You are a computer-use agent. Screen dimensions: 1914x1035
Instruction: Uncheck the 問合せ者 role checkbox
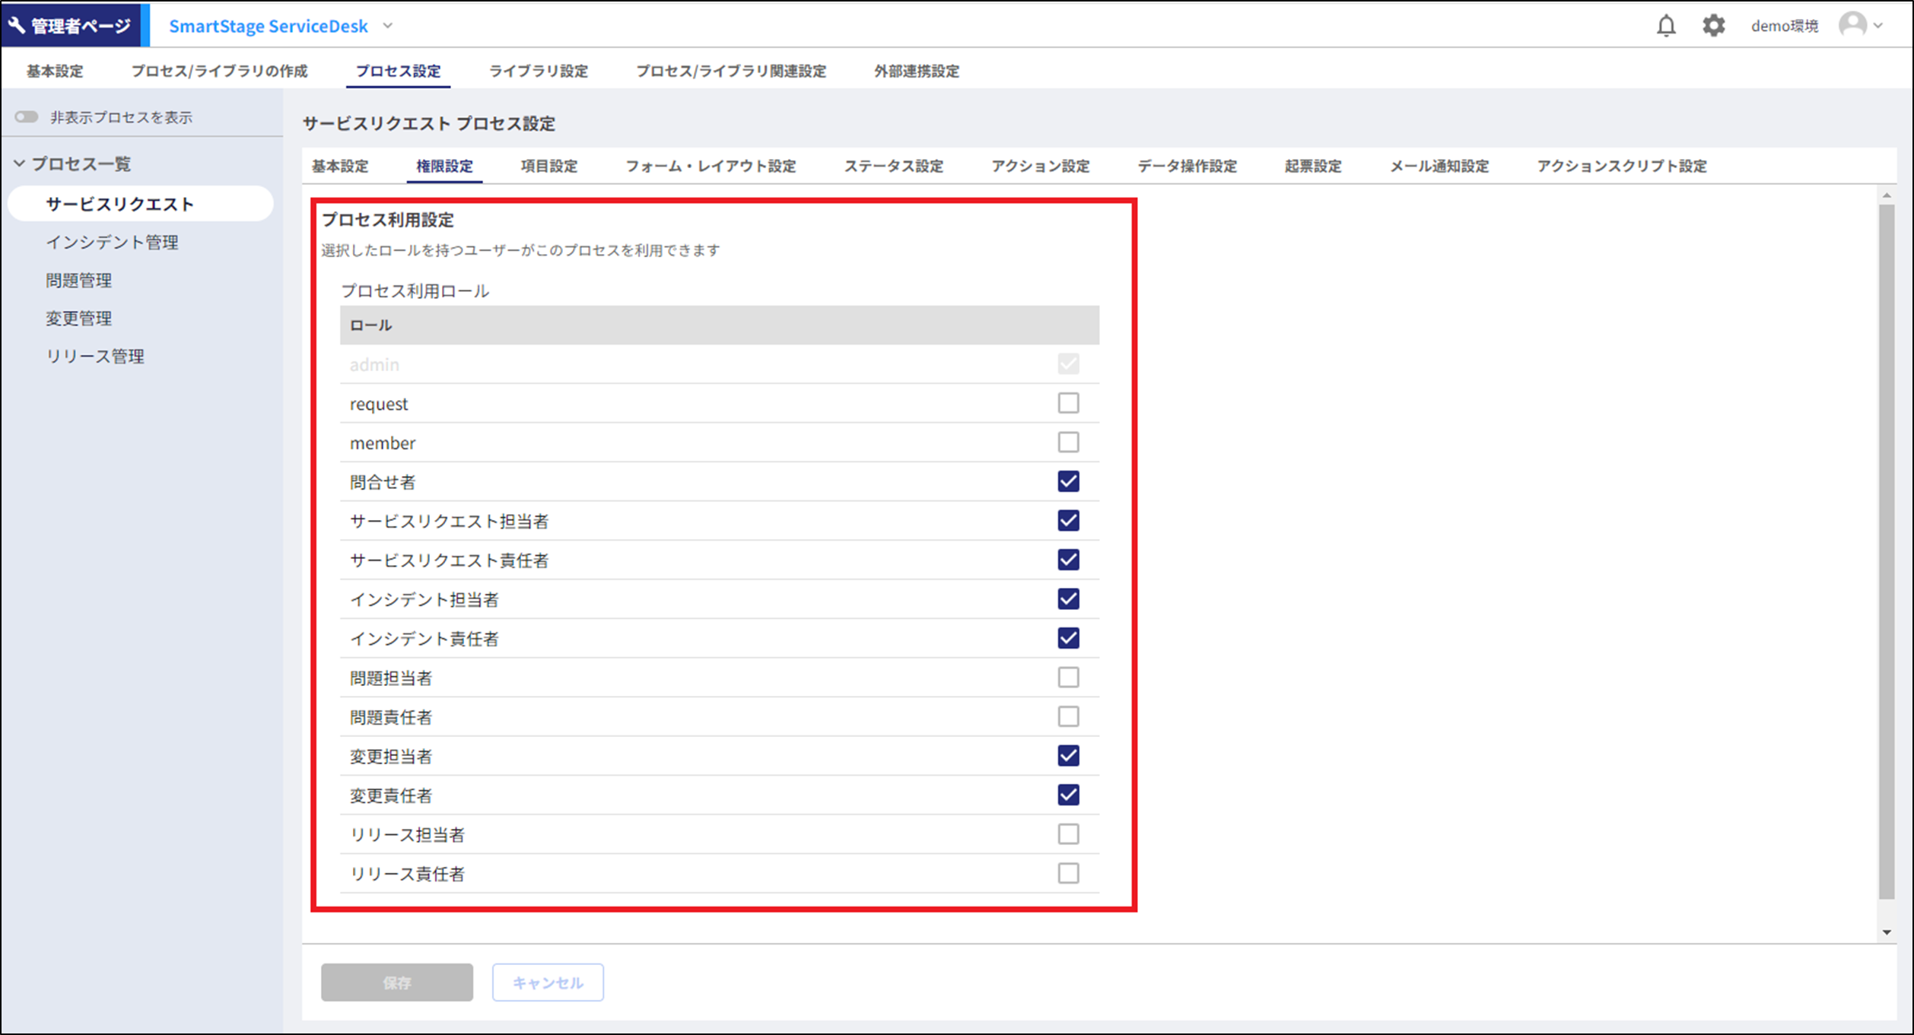pyautogui.click(x=1068, y=481)
